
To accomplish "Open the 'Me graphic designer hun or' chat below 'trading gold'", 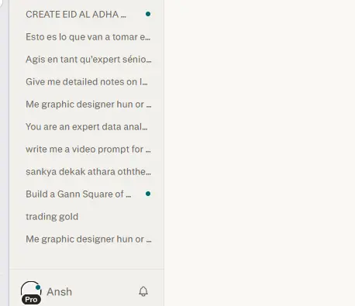I will click(88, 239).
